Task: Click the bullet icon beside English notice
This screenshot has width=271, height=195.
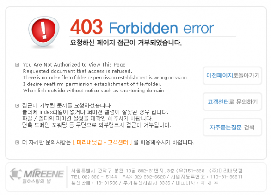Action: pos(17,65)
